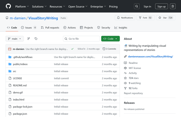Open the tags icon
Viewport: 181px width, 117px height.
point(36,39)
